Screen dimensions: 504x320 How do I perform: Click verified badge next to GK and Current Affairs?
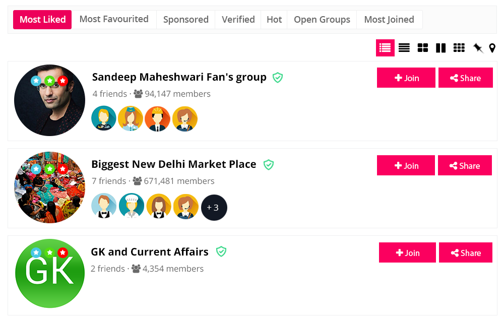click(x=221, y=251)
